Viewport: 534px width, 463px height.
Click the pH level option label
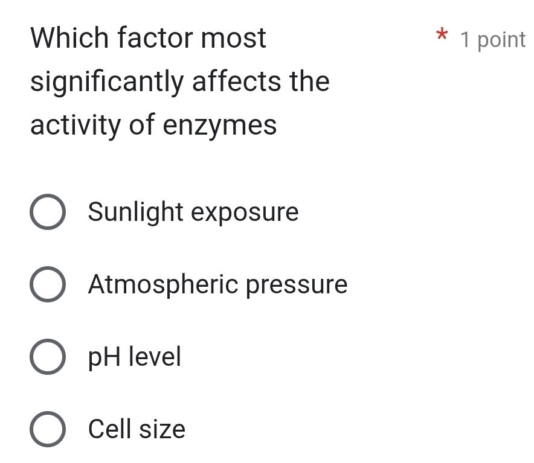click(x=134, y=357)
